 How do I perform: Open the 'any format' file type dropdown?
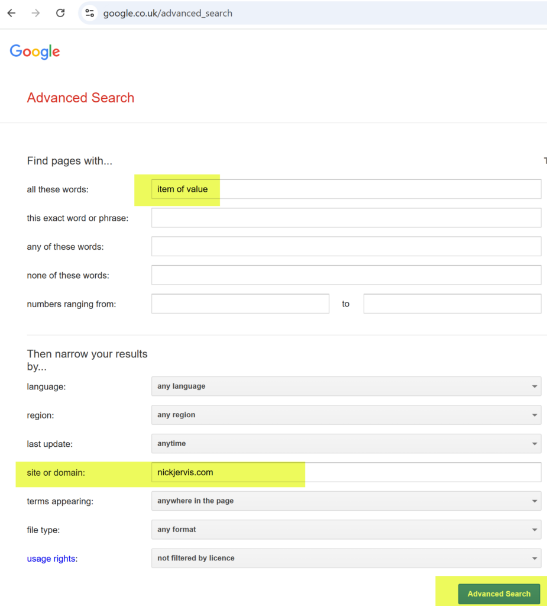click(x=346, y=529)
